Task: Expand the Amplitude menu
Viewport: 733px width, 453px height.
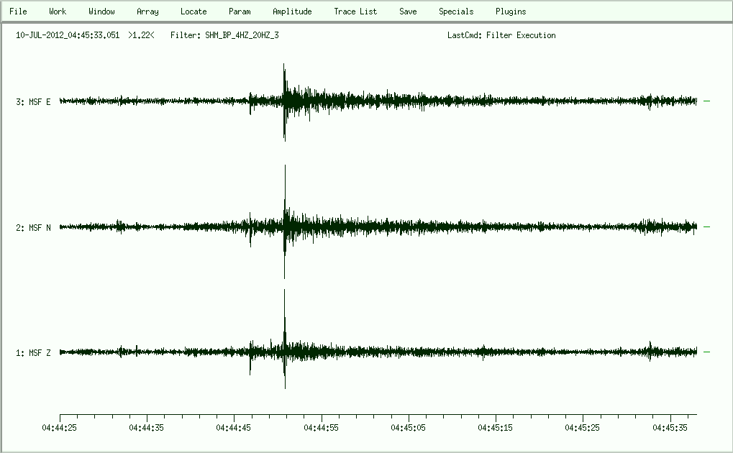Action: click(292, 12)
